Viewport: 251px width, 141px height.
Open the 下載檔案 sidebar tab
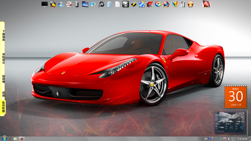click(x=4, y=36)
